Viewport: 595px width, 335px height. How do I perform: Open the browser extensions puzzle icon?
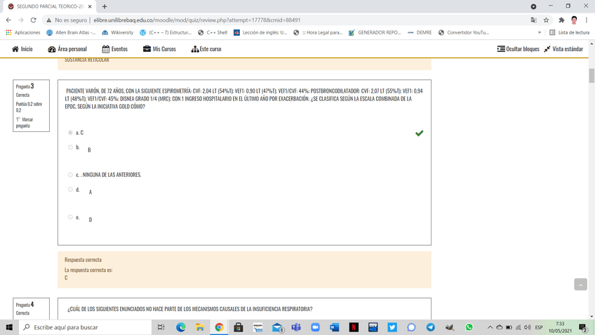pyautogui.click(x=561, y=20)
